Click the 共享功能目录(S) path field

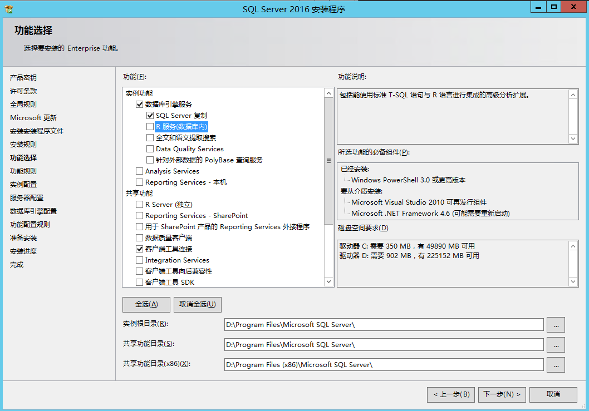[384, 345]
